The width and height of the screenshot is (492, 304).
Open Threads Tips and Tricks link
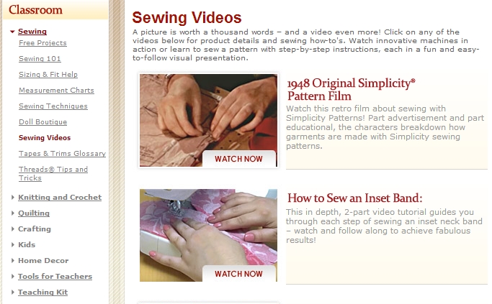pos(53,173)
